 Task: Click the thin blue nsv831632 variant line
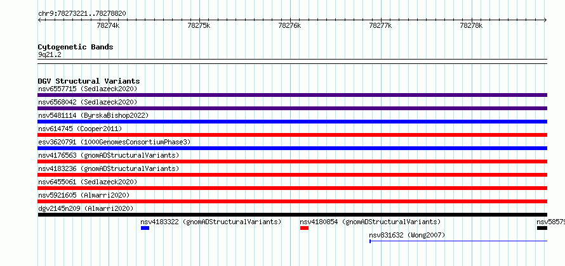(x=458, y=241)
